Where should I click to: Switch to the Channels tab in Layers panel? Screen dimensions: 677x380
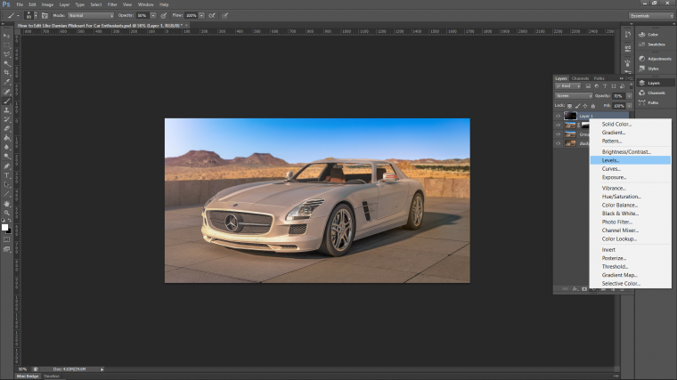580,78
